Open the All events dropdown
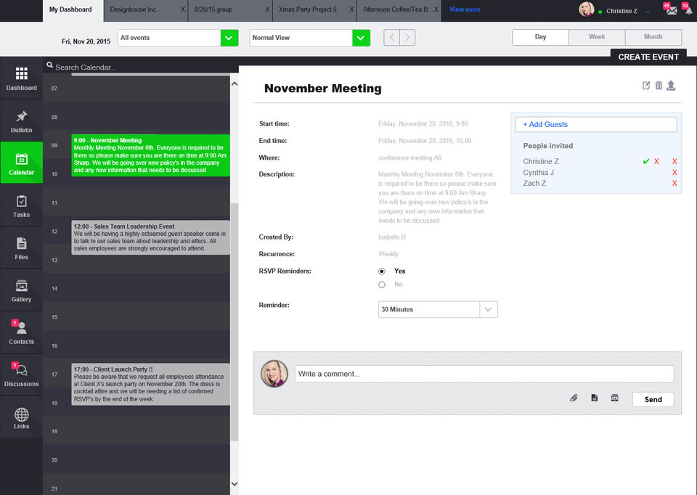The width and height of the screenshot is (697, 495). (x=178, y=38)
